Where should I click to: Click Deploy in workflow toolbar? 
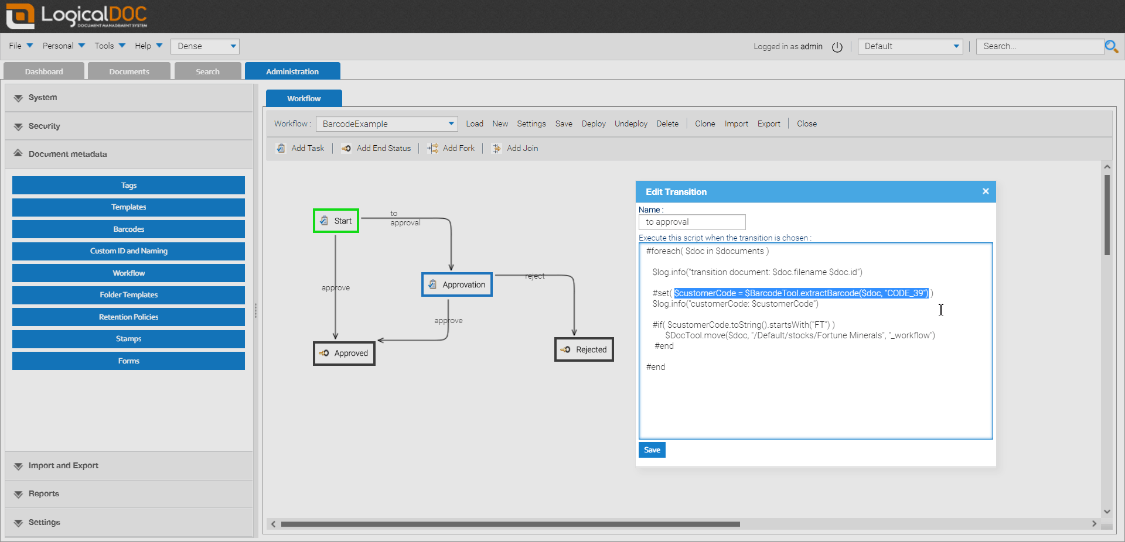point(593,124)
